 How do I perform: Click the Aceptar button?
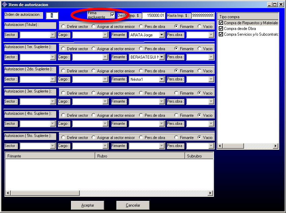click(x=87, y=205)
